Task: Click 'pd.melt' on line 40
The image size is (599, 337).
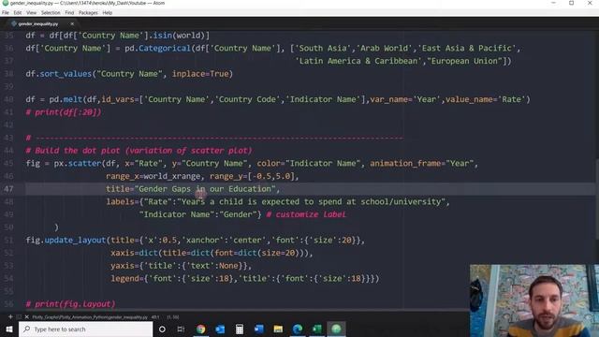Action: pyautogui.click(x=66, y=99)
